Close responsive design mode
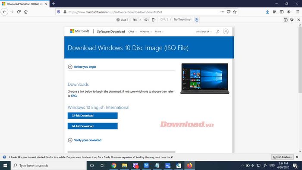 tap(299, 20)
